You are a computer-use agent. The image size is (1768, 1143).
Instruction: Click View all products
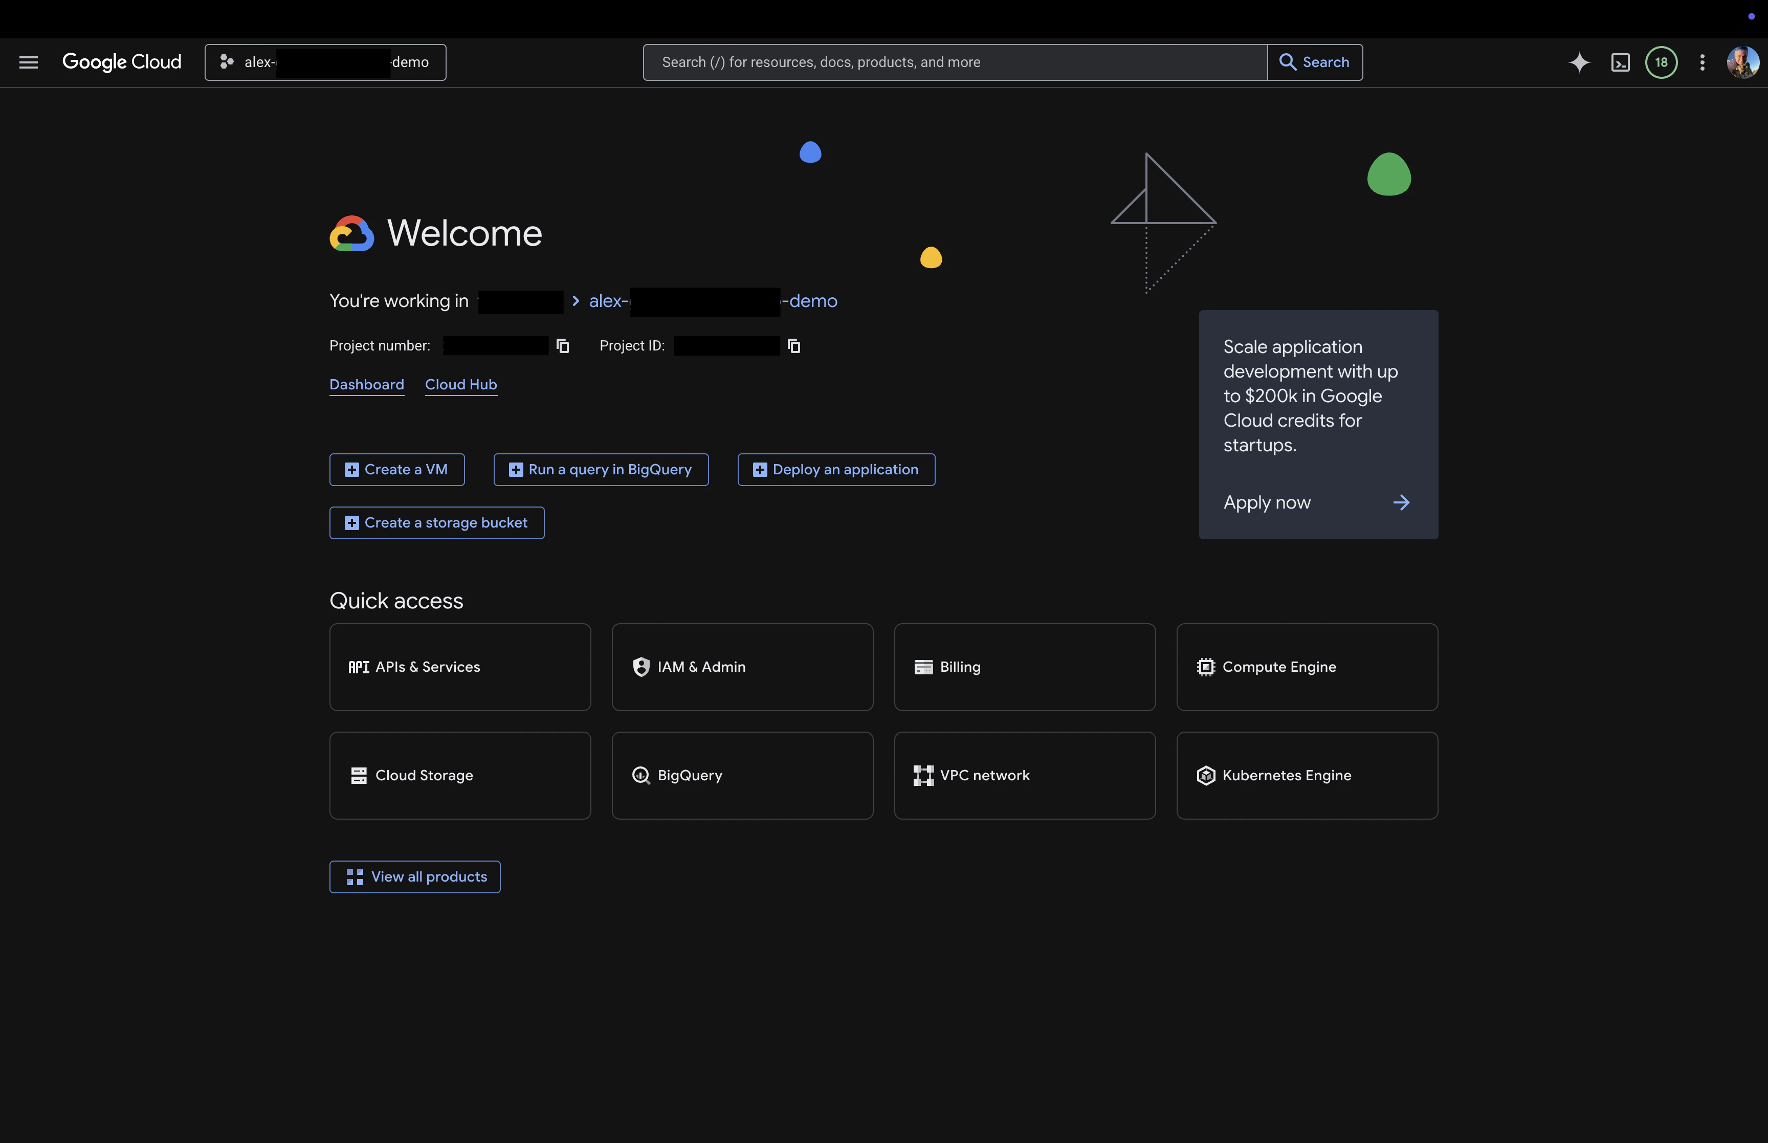(415, 877)
